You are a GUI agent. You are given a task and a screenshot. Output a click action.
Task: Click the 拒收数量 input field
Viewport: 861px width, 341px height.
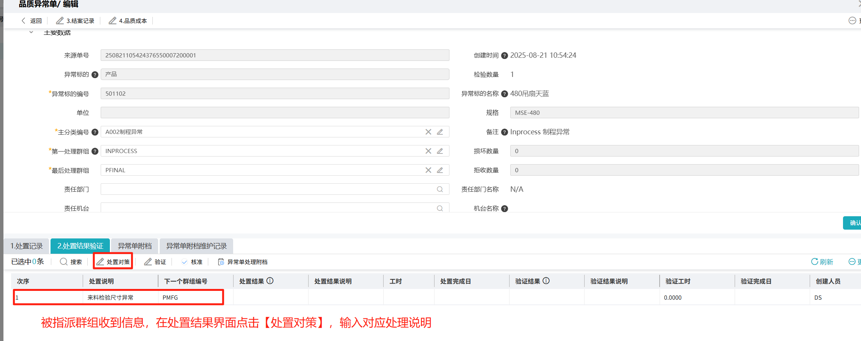tap(685, 170)
